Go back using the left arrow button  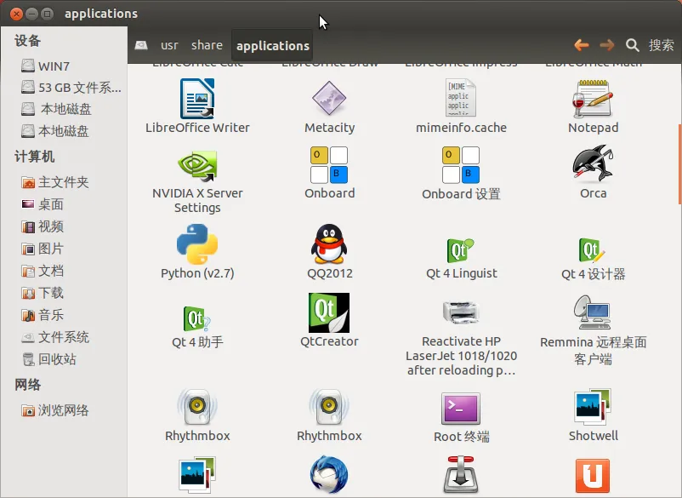coord(582,45)
